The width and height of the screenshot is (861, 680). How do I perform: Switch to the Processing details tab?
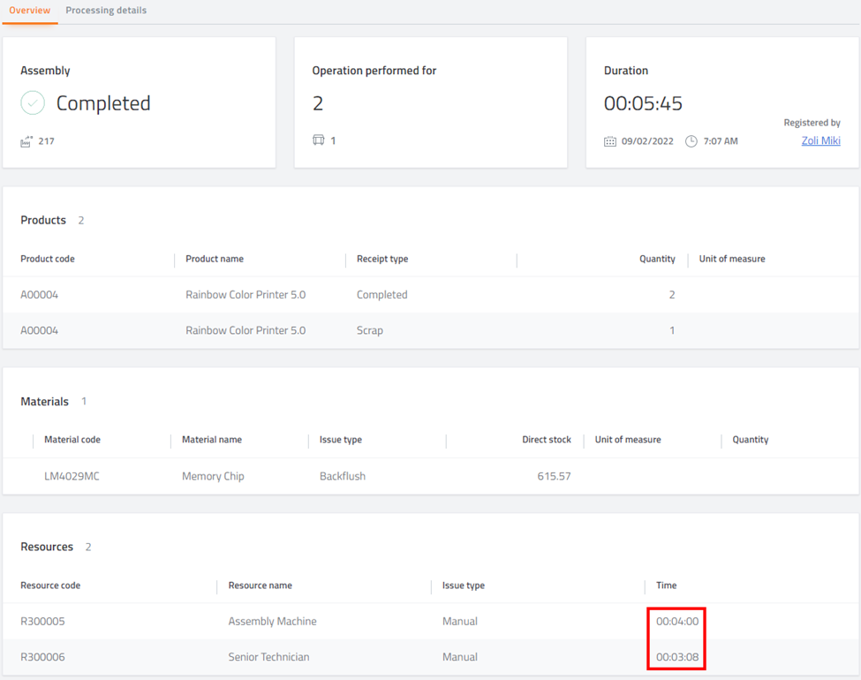[106, 11]
